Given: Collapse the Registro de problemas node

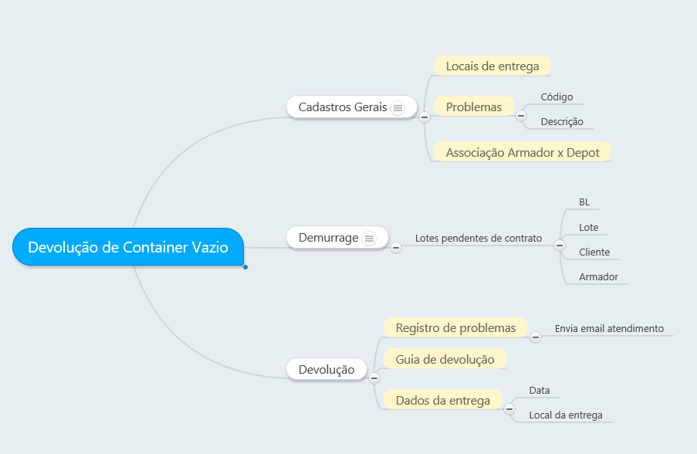Looking at the screenshot, I should click(535, 337).
